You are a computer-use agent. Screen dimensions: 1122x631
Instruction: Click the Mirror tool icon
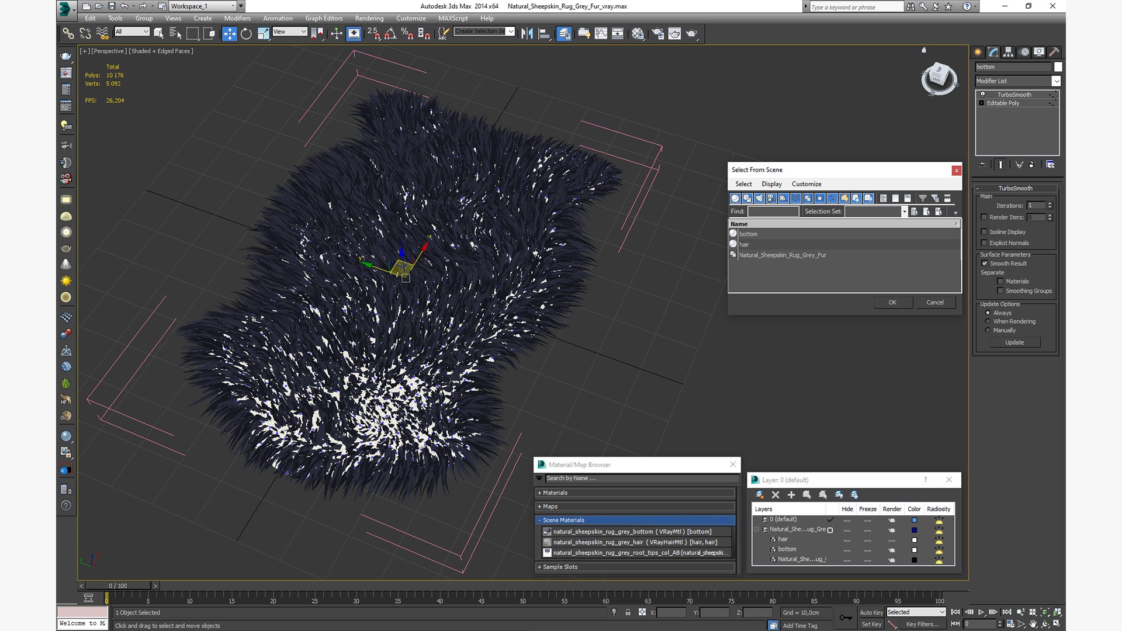pyautogui.click(x=527, y=33)
